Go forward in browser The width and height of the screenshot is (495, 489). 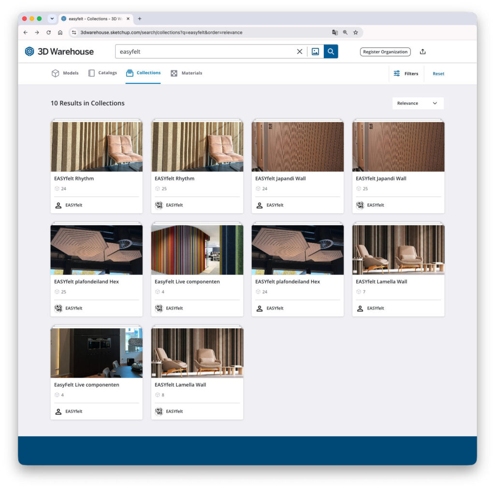tap(37, 32)
